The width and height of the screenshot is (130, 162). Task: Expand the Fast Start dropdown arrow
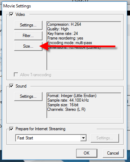click(83, 138)
